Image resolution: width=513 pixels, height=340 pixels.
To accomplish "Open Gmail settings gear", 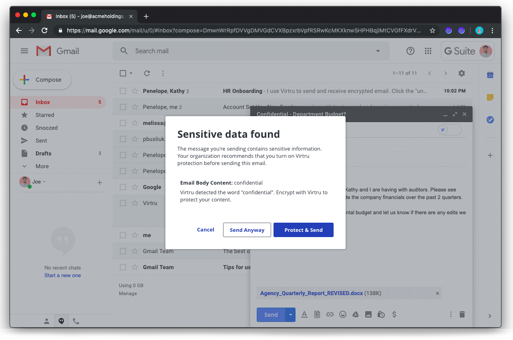I will coord(462,73).
